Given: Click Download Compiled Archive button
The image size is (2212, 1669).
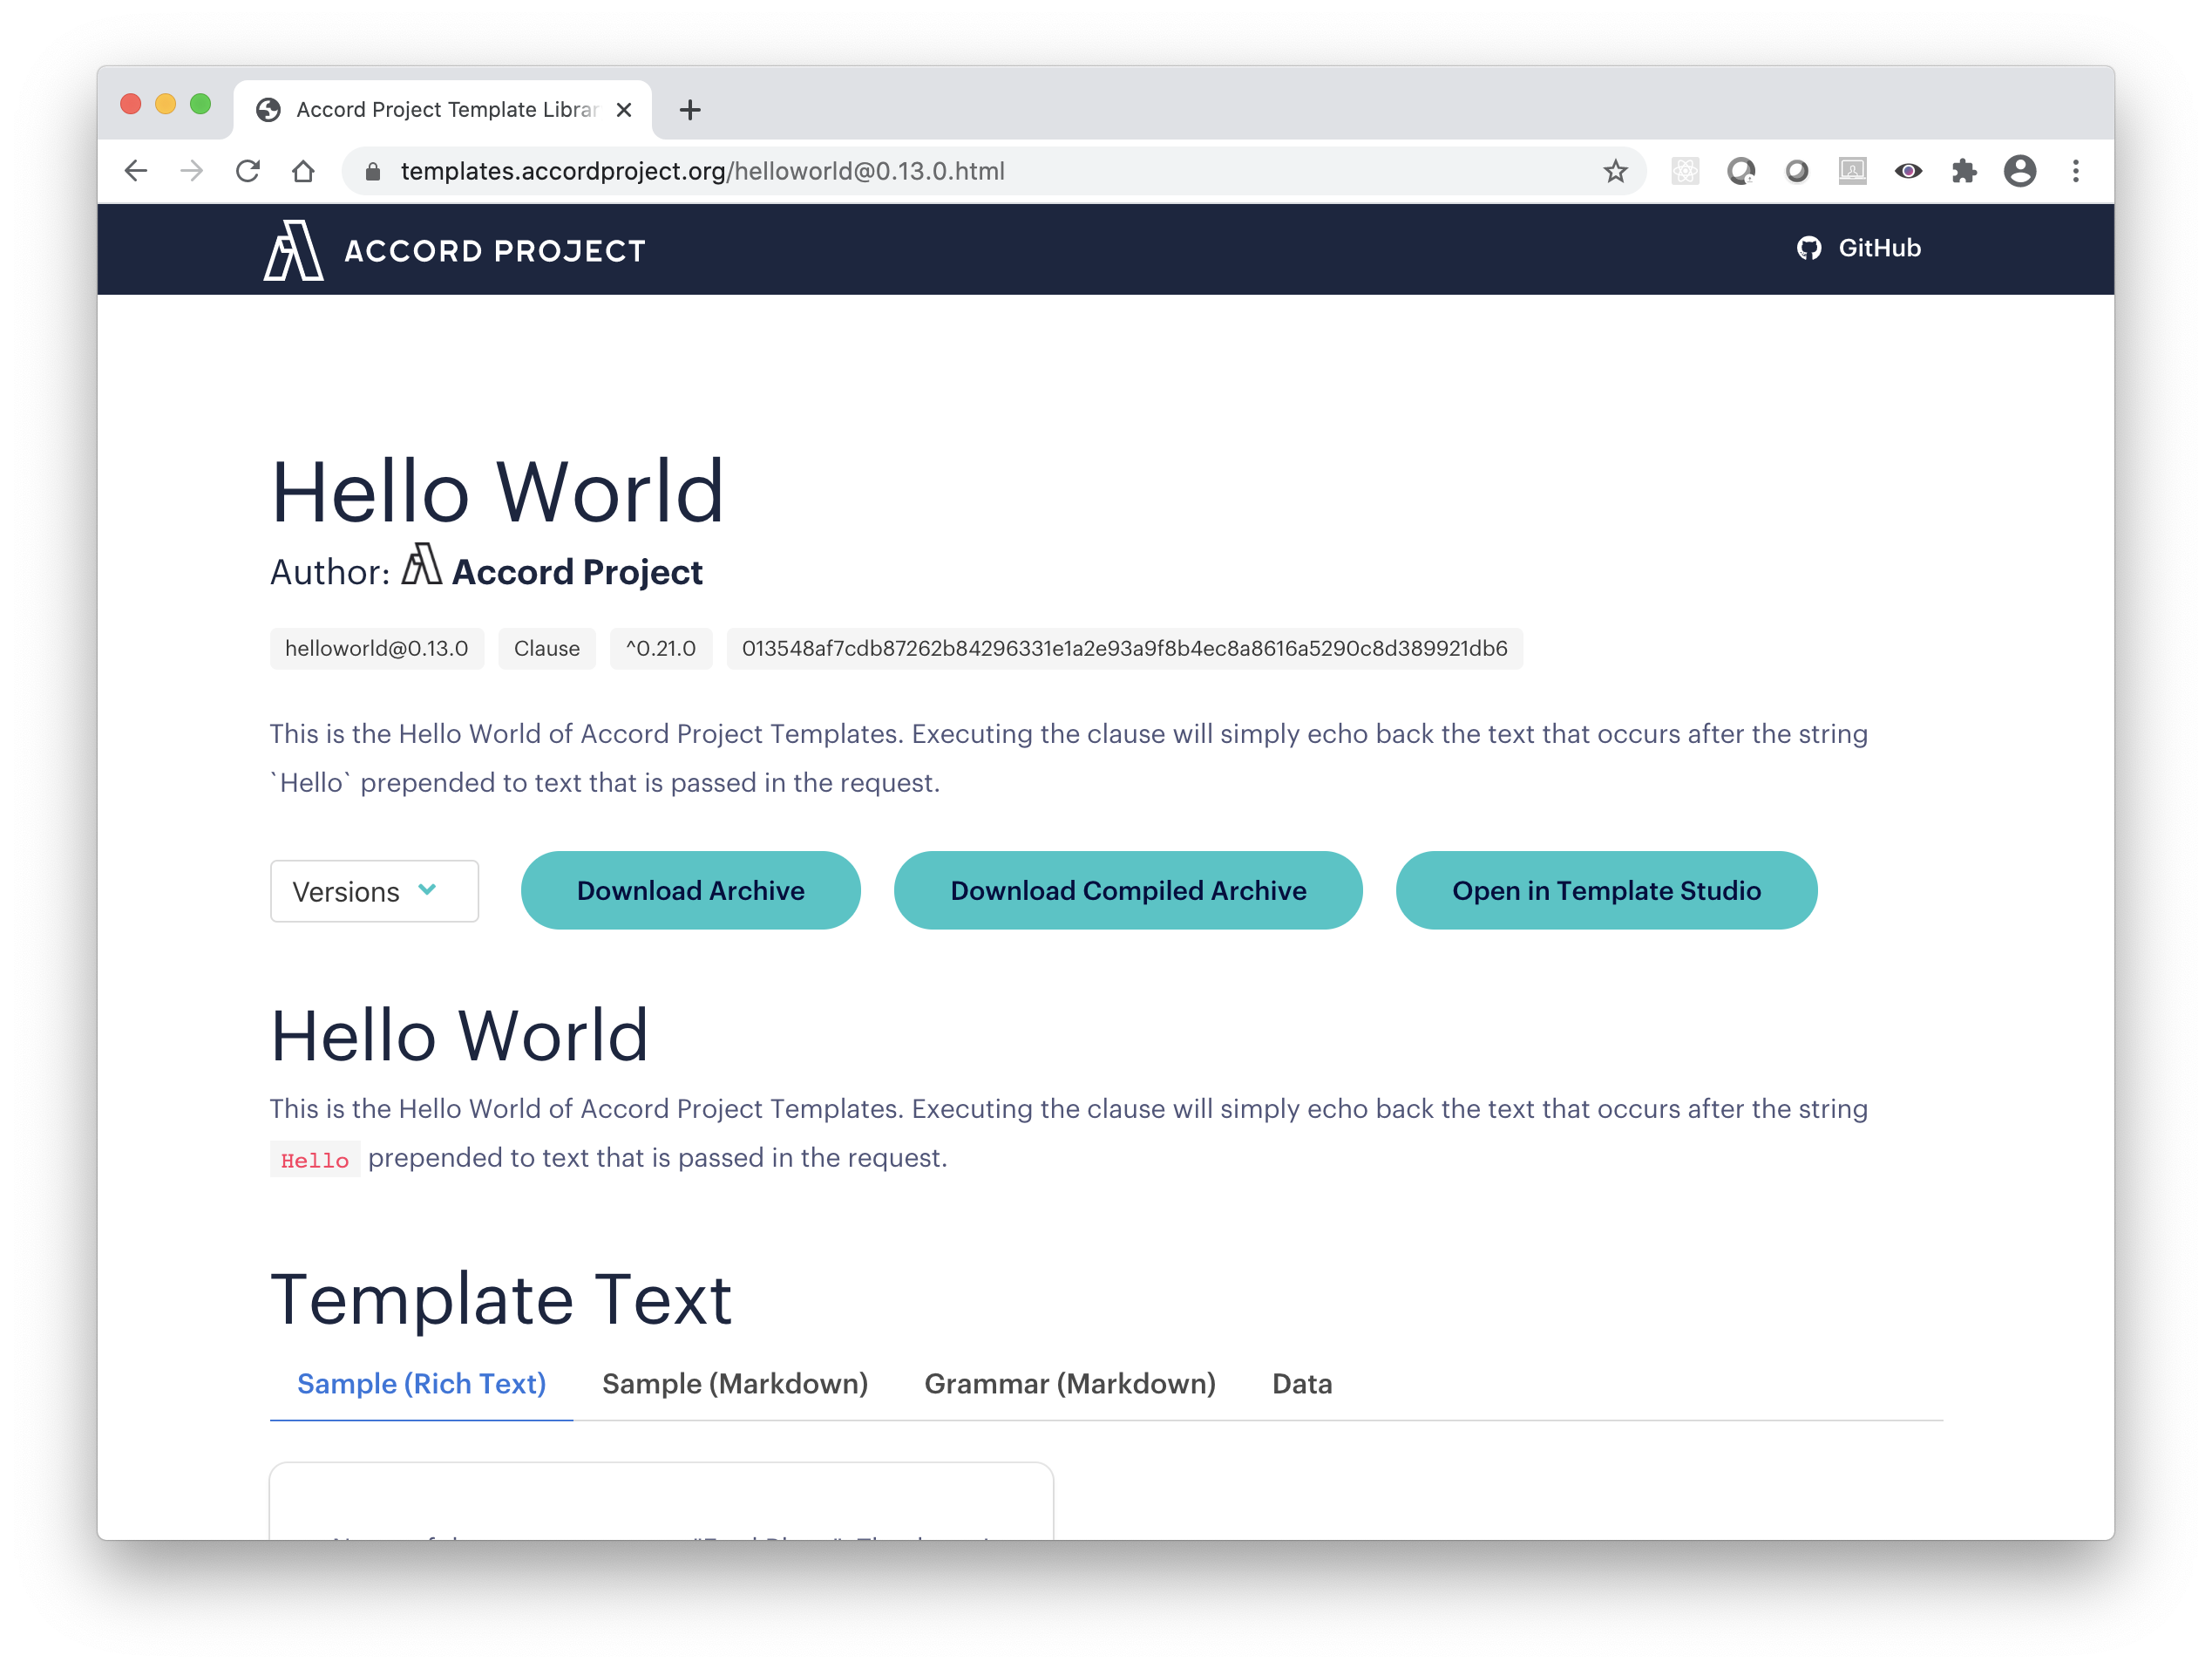Looking at the screenshot, I should [1128, 890].
